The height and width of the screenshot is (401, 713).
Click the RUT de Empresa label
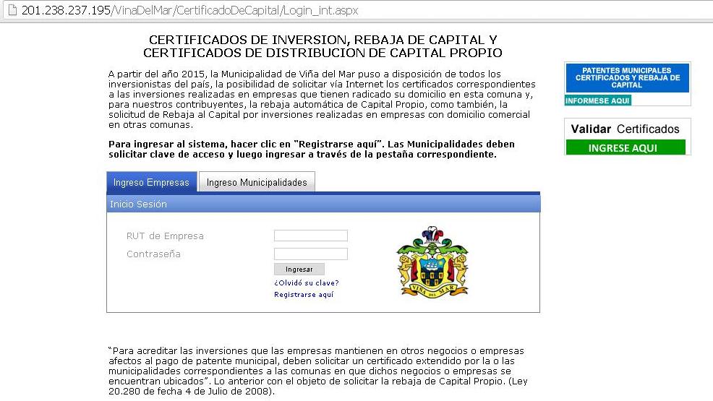[x=165, y=236]
